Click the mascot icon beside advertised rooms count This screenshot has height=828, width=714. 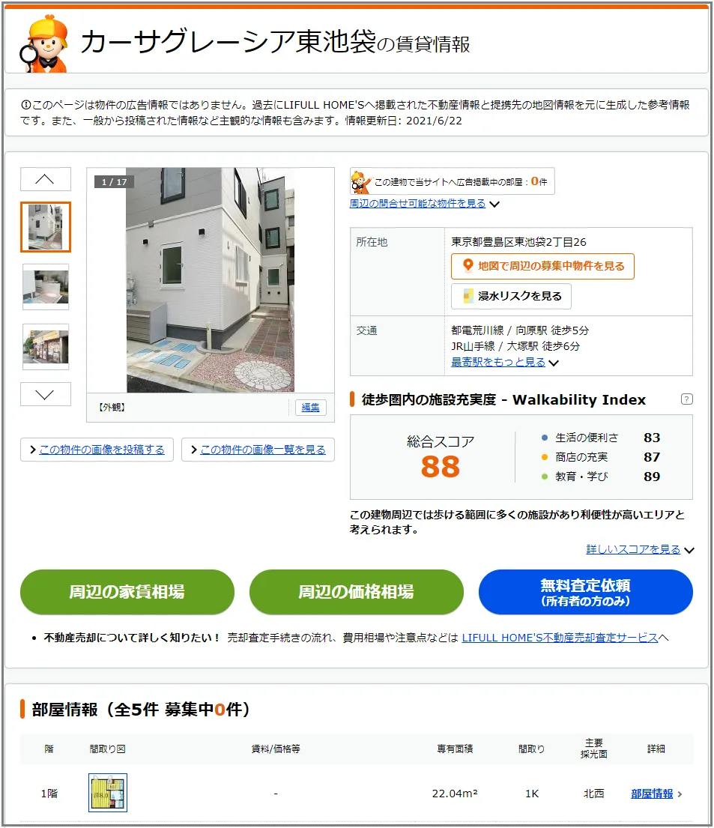[361, 182]
